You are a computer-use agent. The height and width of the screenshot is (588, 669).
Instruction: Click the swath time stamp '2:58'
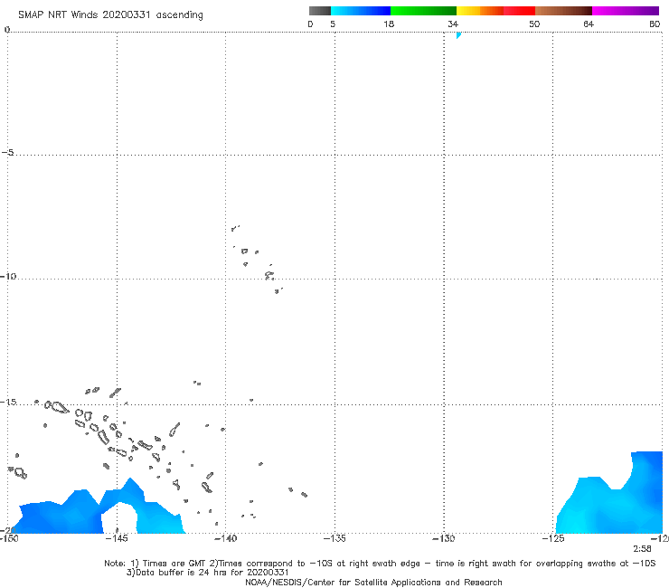(x=642, y=549)
